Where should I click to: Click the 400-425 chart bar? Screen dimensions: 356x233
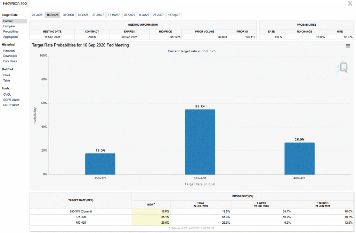[x=299, y=158]
